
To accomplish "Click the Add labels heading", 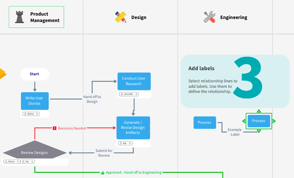I will point(201,68).
